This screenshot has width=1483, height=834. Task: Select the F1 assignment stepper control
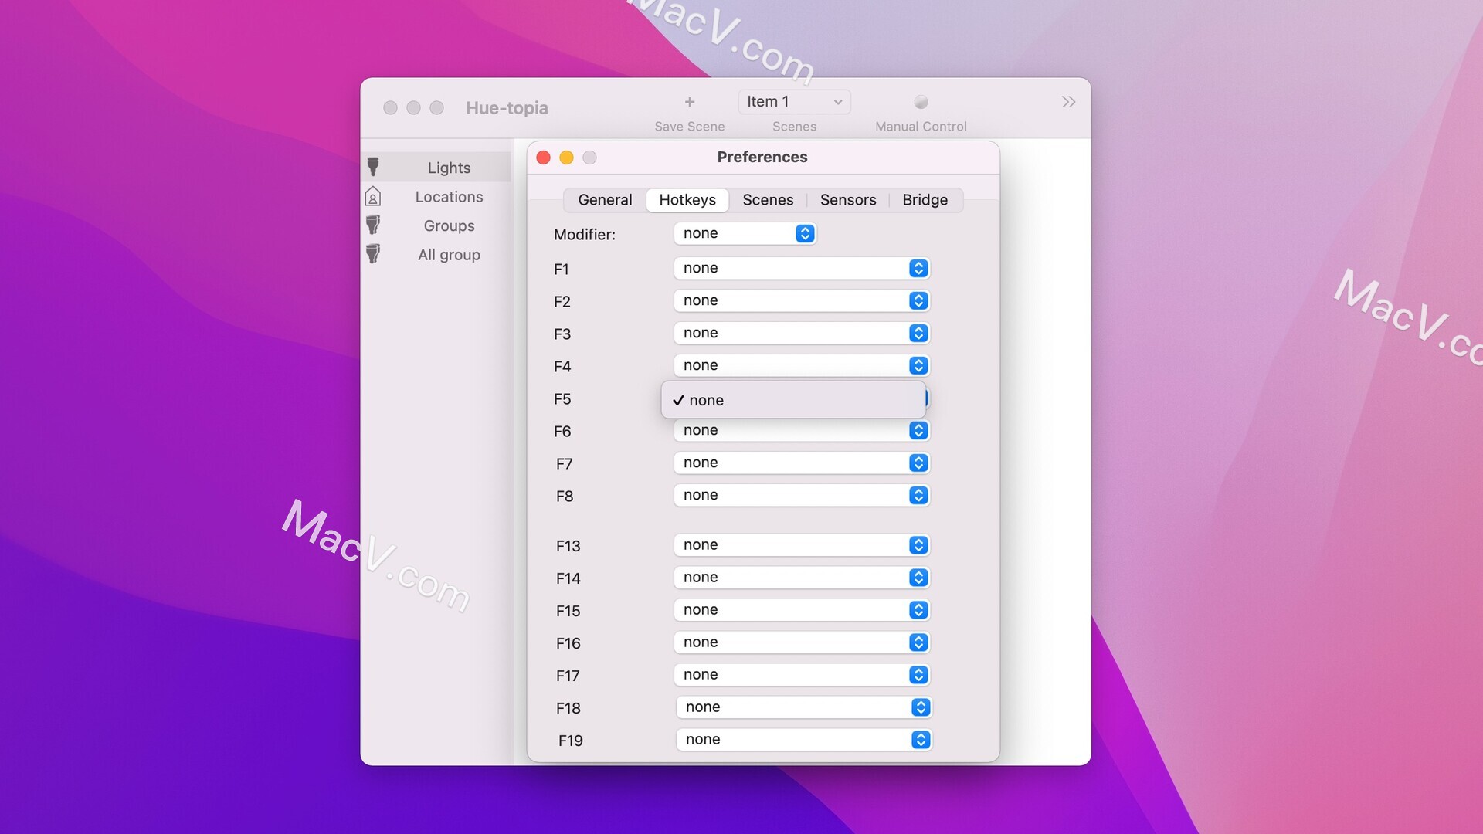click(x=918, y=268)
